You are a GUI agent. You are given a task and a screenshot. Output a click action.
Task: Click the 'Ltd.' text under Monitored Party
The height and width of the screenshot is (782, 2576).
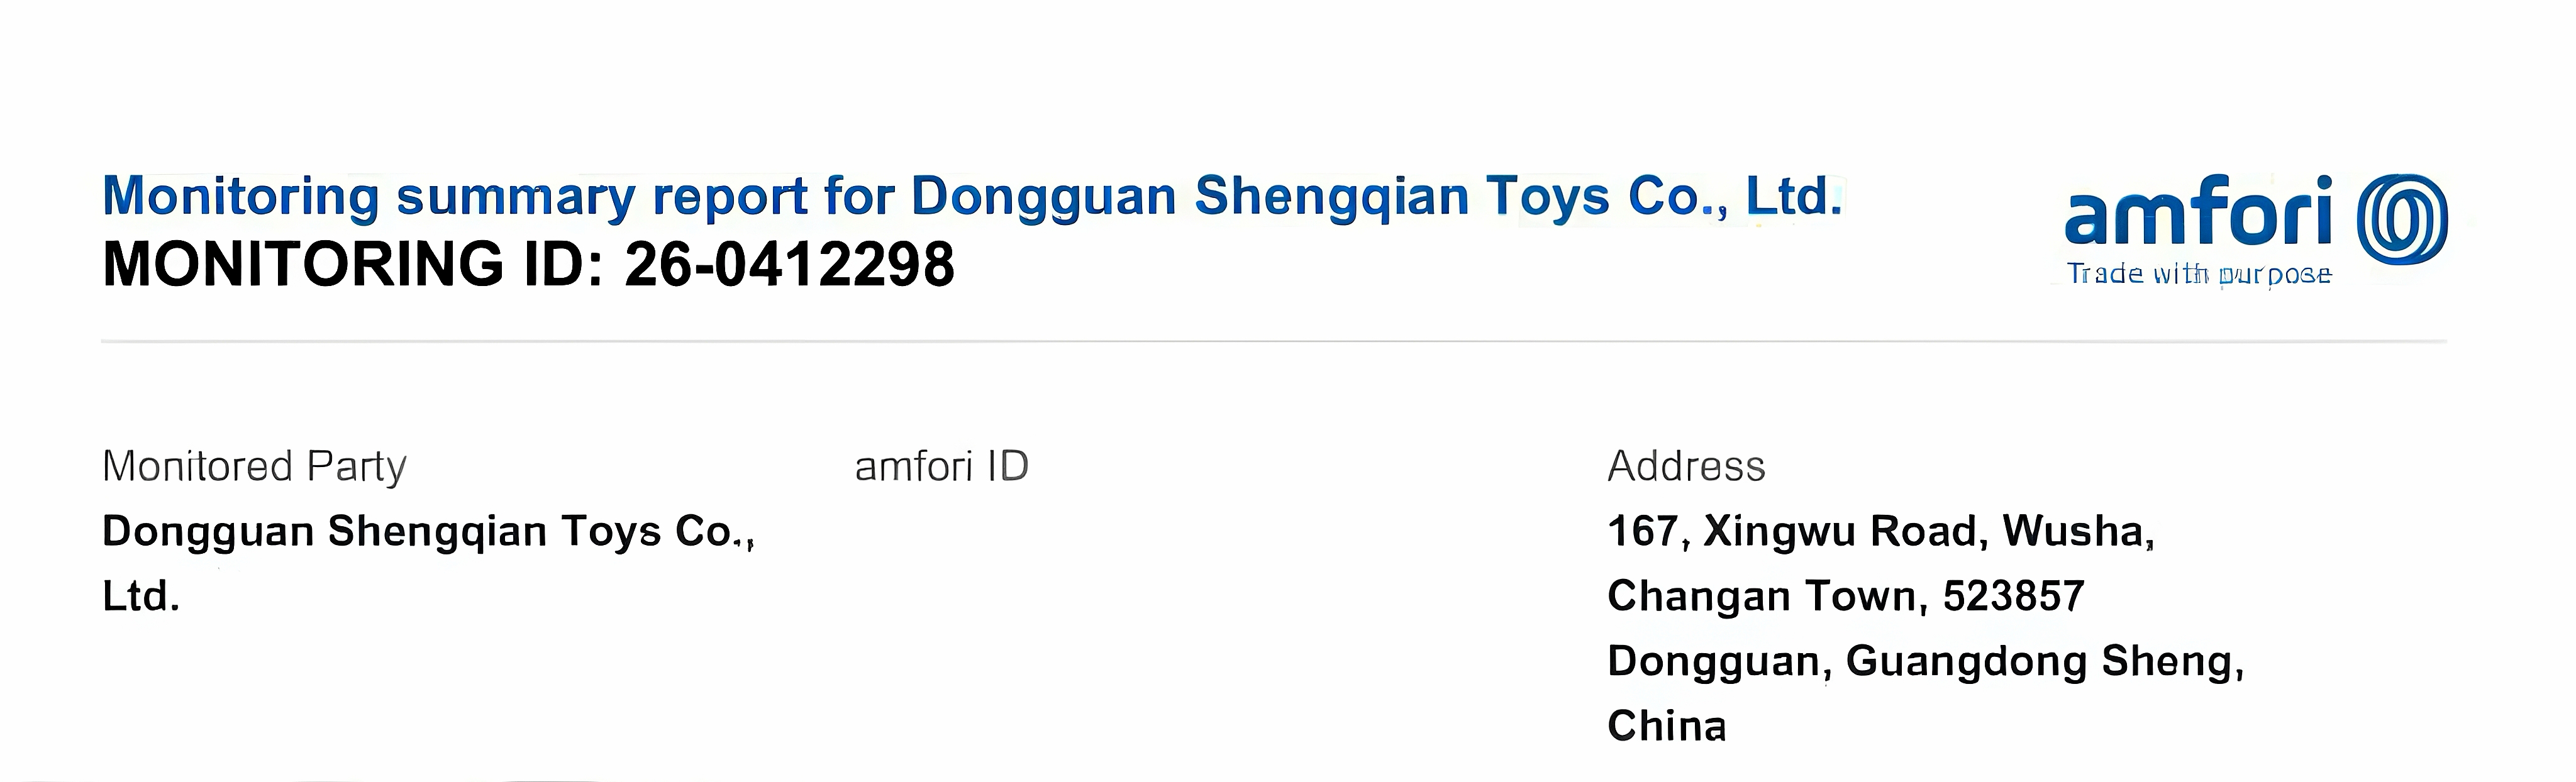click(x=141, y=596)
